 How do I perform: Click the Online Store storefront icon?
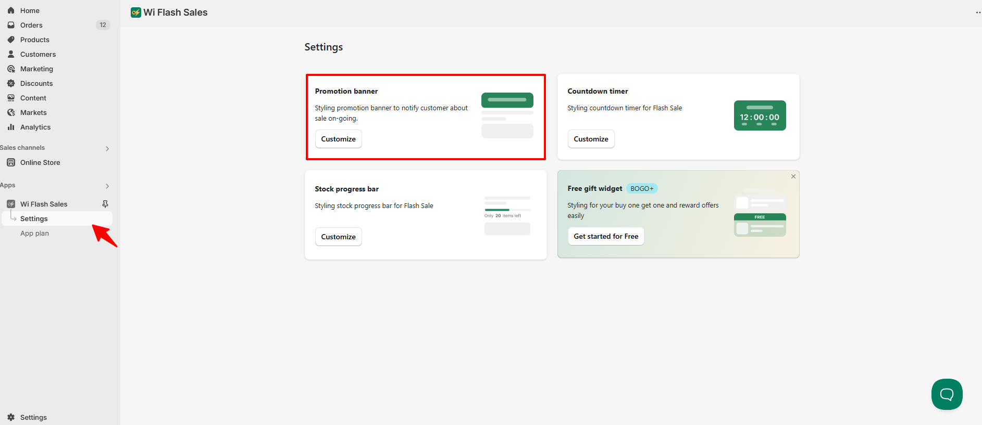[x=11, y=162]
